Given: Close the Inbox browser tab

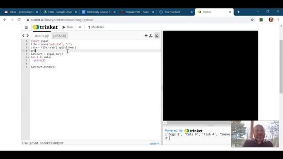Looking at the screenshot, I should 37,12.
